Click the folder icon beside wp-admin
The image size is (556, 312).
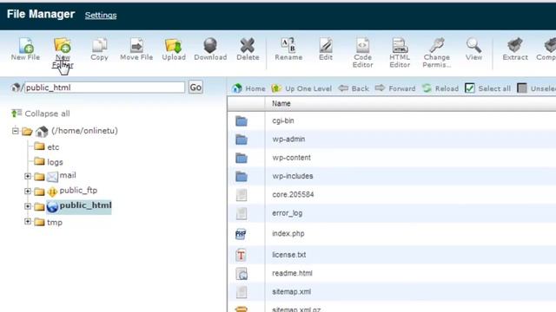coord(242,140)
